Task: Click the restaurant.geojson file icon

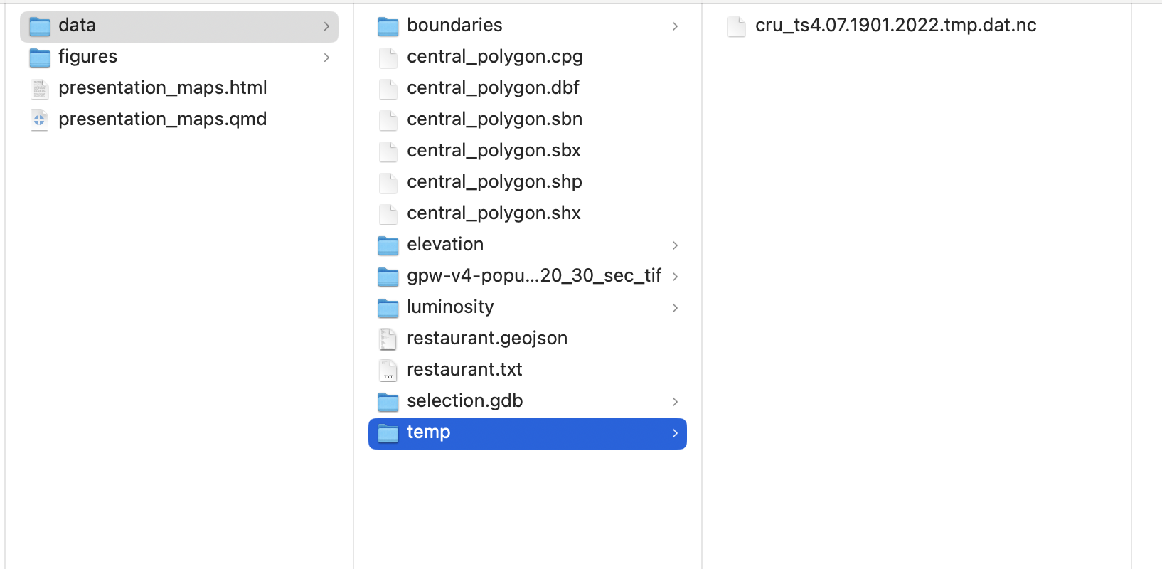Action: [388, 339]
